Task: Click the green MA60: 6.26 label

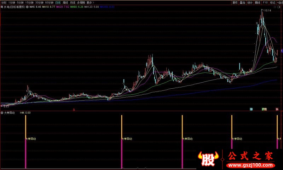Action: (77, 7)
